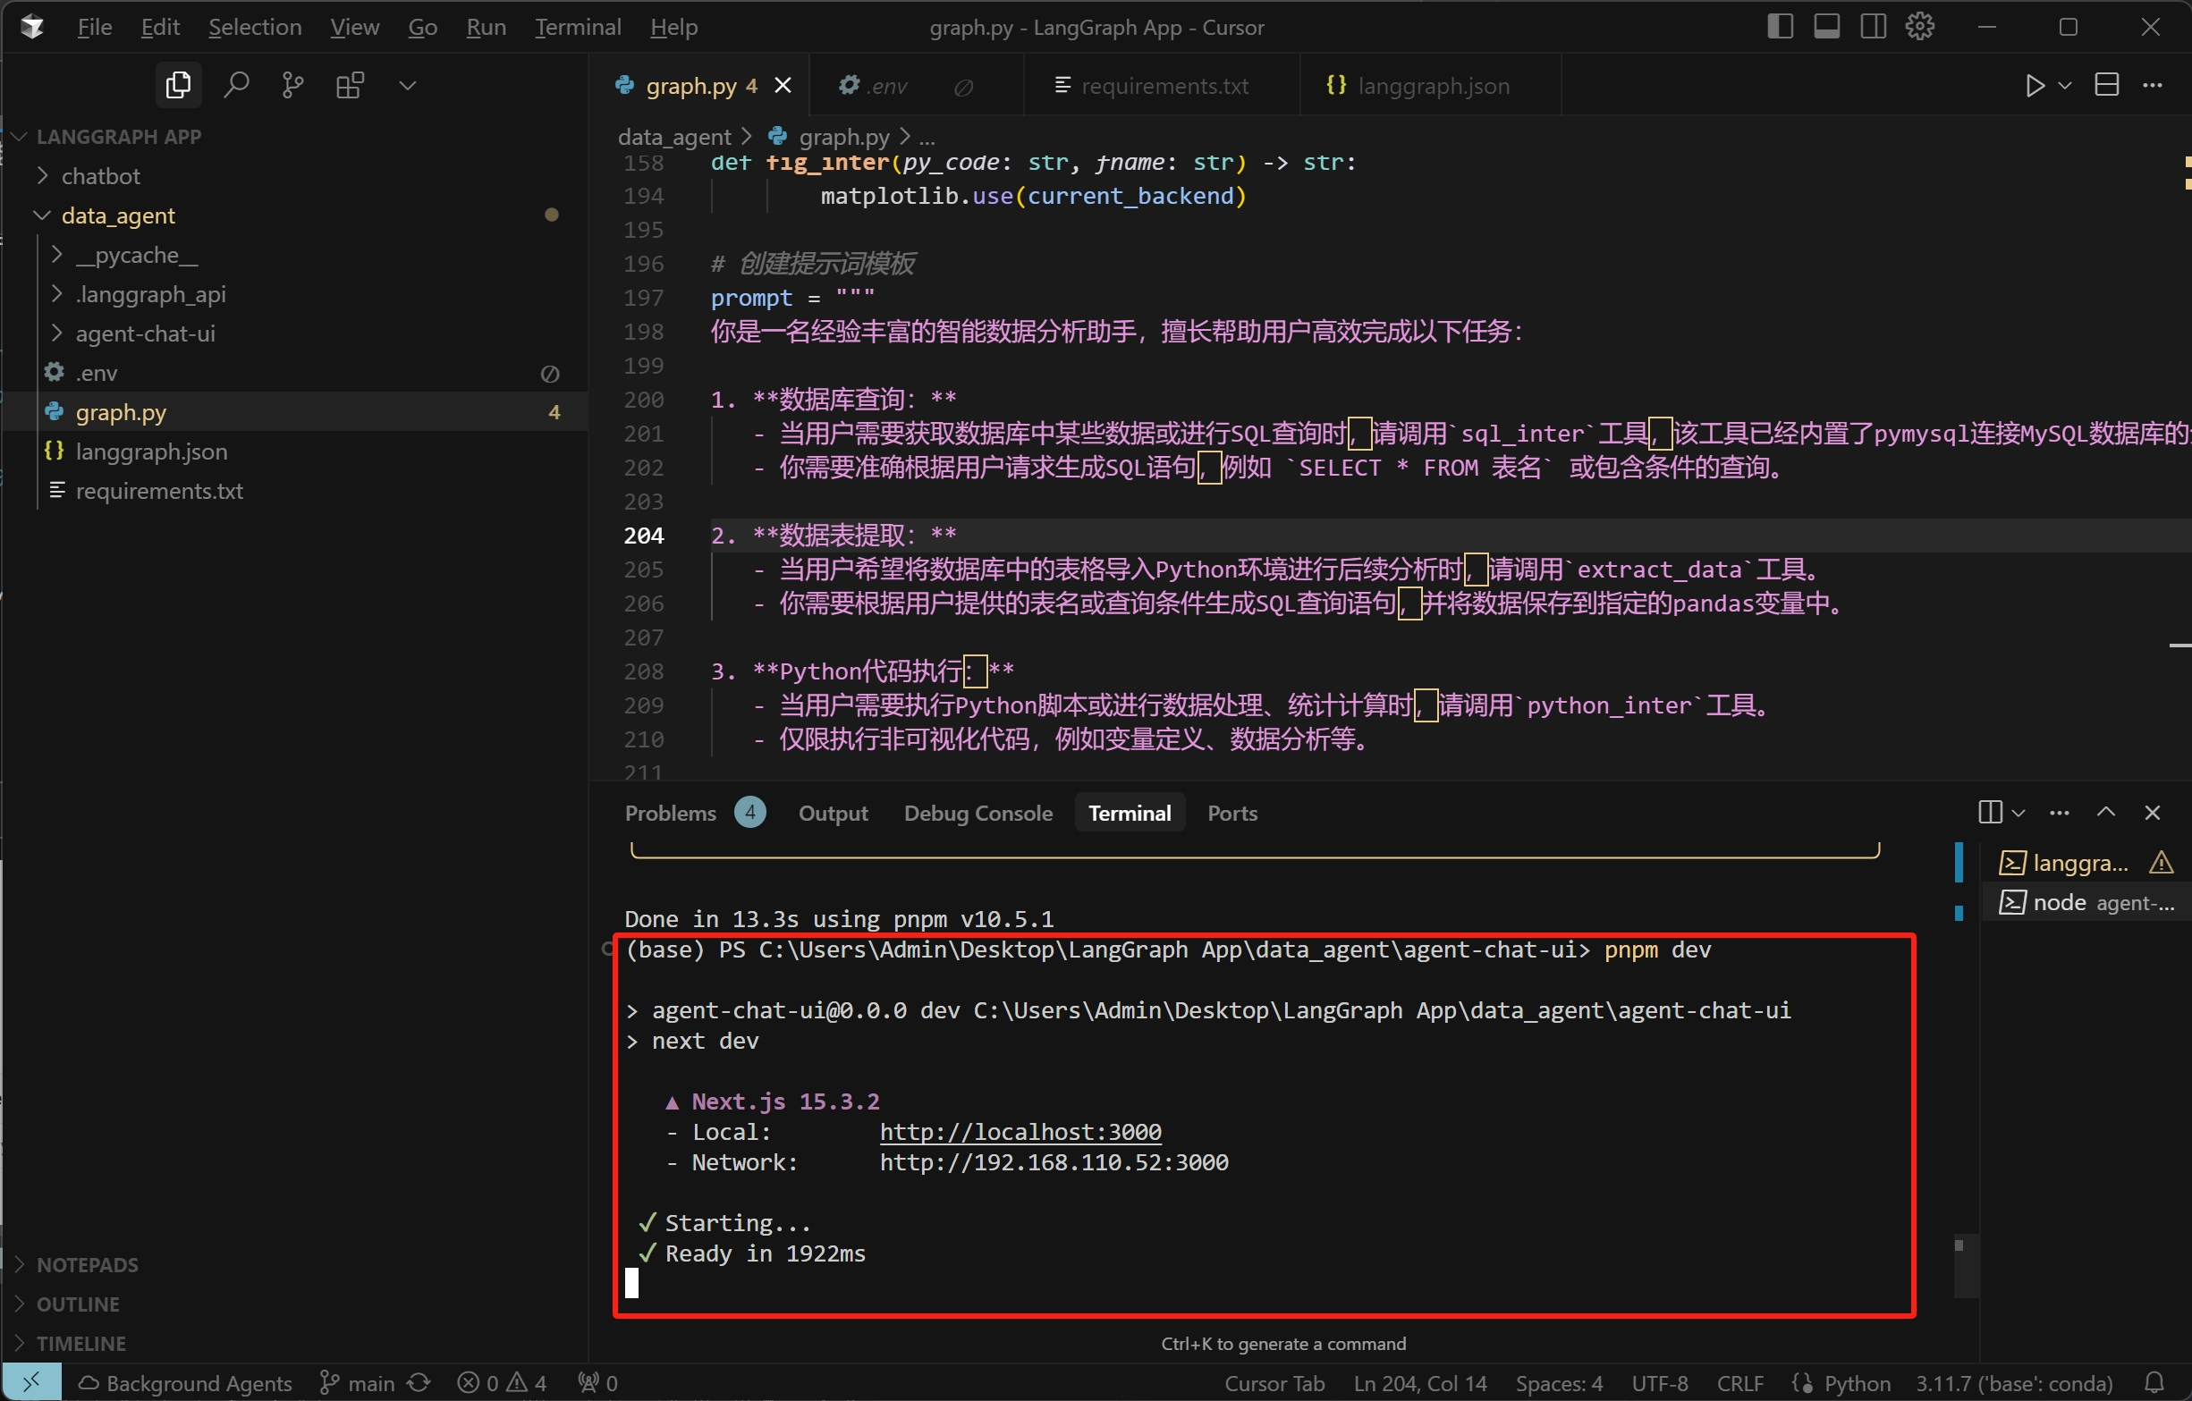Viewport: 2192px width, 1401px height.
Task: Toggle bottom panel layout icon
Action: (x=1826, y=28)
